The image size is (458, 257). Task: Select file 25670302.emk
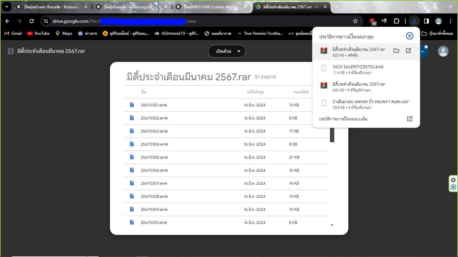(226, 118)
